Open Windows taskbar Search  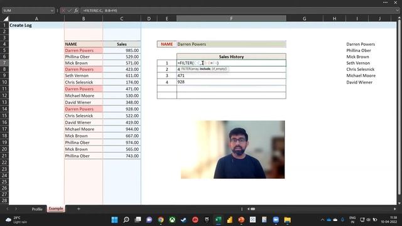pos(126,220)
